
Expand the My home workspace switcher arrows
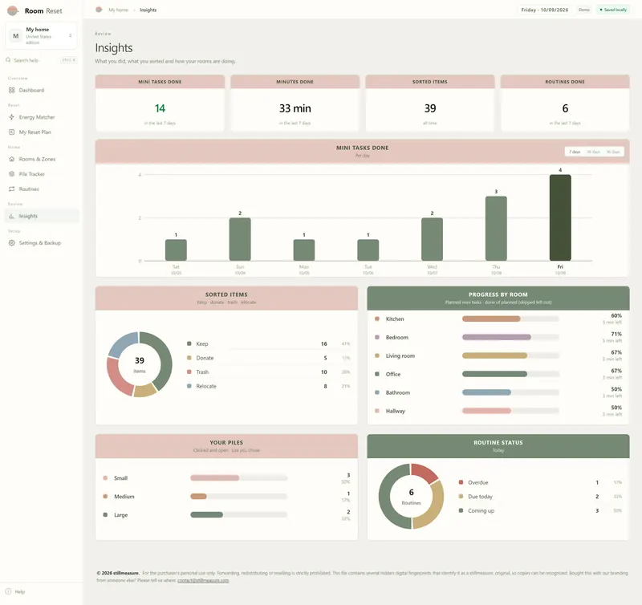point(71,35)
